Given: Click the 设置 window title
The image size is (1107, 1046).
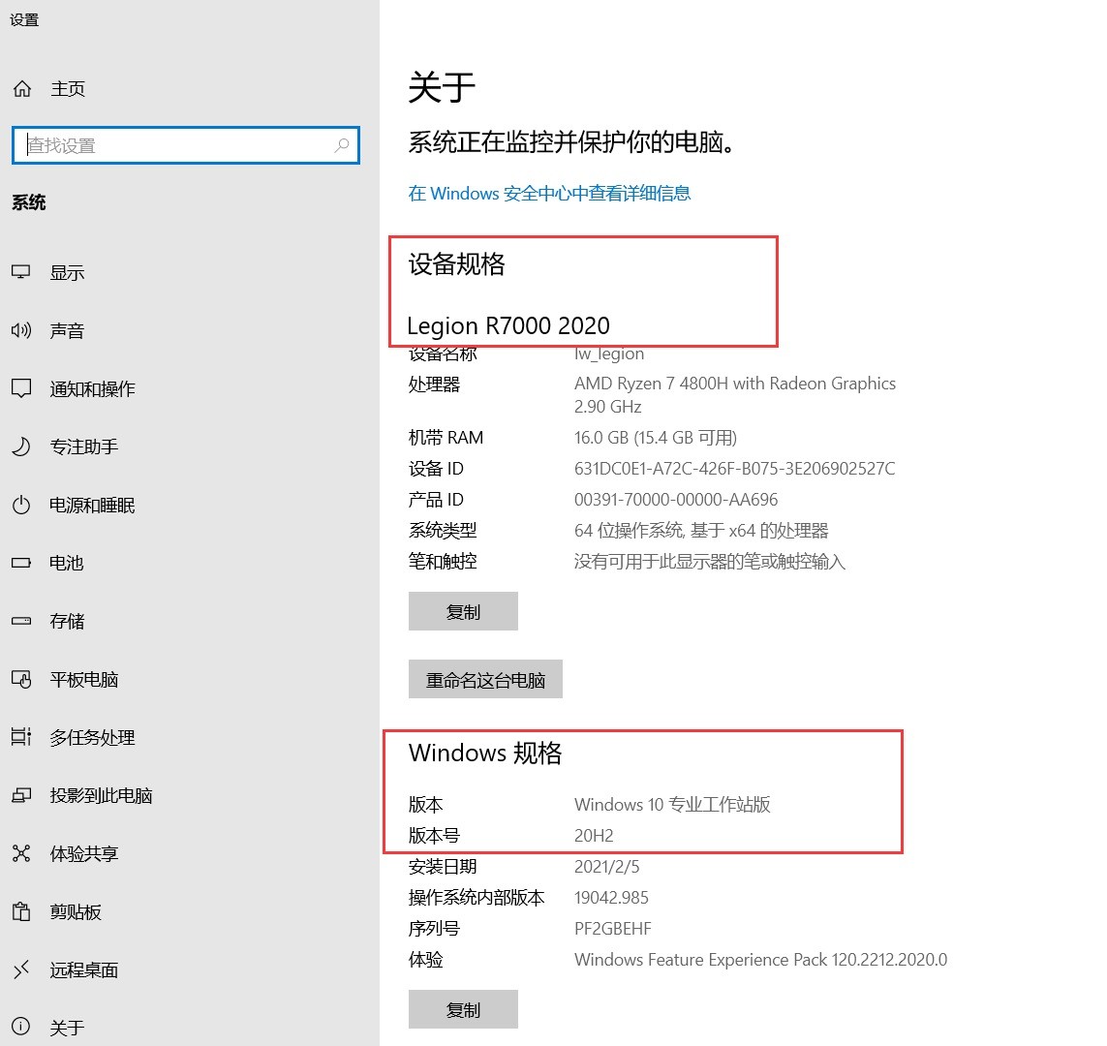Looking at the screenshot, I should [24, 19].
